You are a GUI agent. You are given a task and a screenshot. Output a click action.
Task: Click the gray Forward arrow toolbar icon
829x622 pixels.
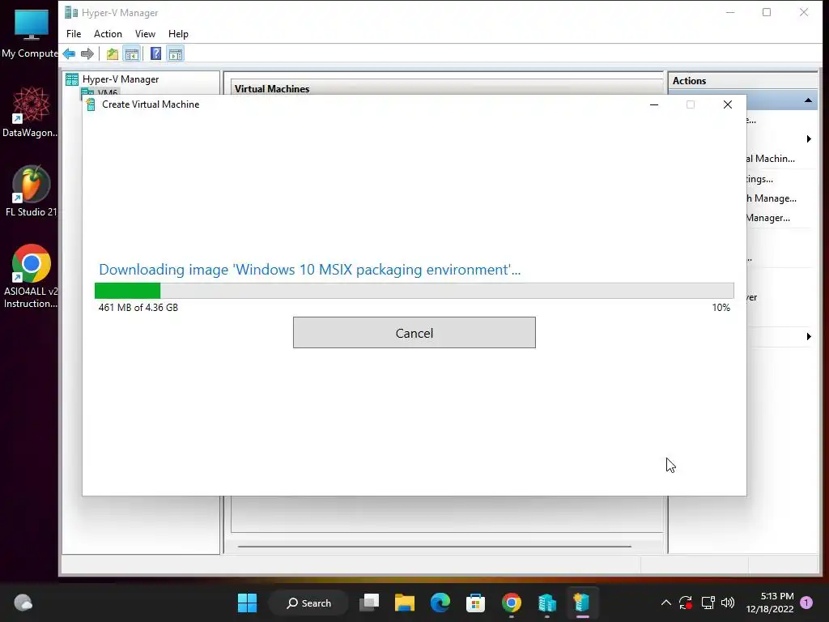point(87,54)
